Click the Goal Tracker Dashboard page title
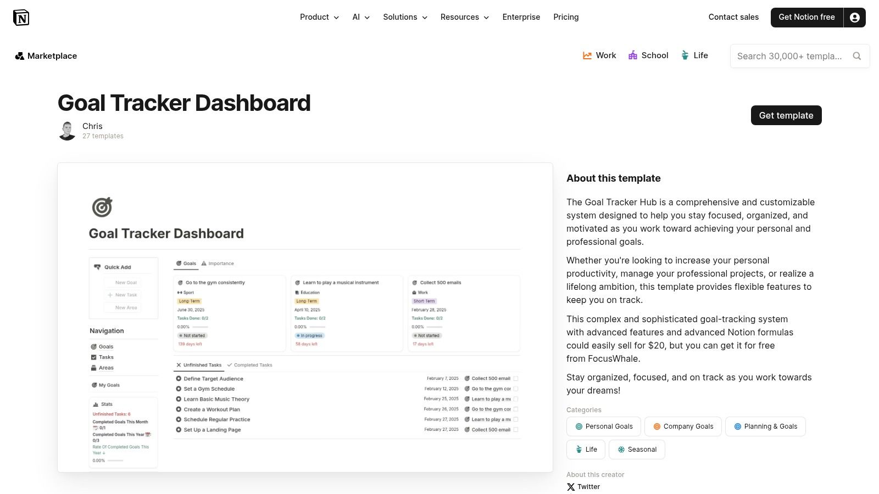Image resolution: width=879 pixels, height=494 pixels. click(x=184, y=103)
